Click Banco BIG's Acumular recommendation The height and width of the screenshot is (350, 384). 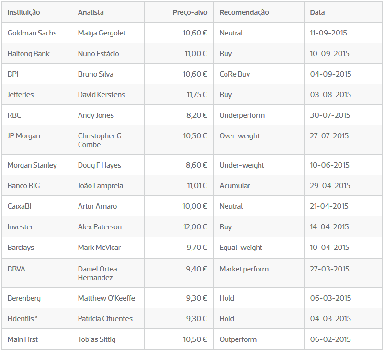pos(235,186)
